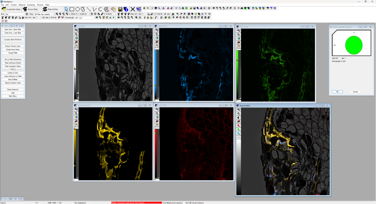376x204 pixels.
Task: Select the arrow pointer tool in toolbar
Action: pos(66,9)
